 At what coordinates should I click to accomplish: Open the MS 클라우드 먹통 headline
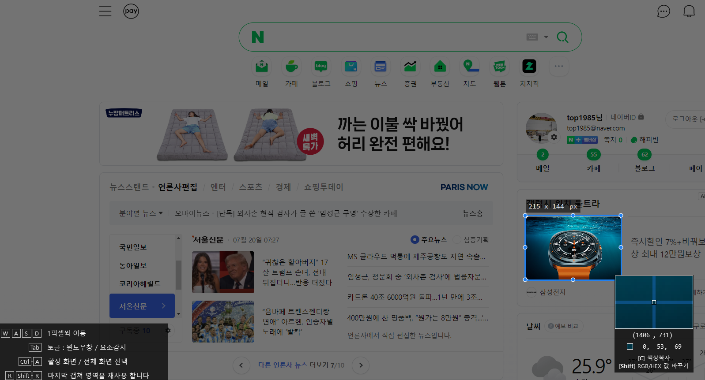[x=416, y=257]
